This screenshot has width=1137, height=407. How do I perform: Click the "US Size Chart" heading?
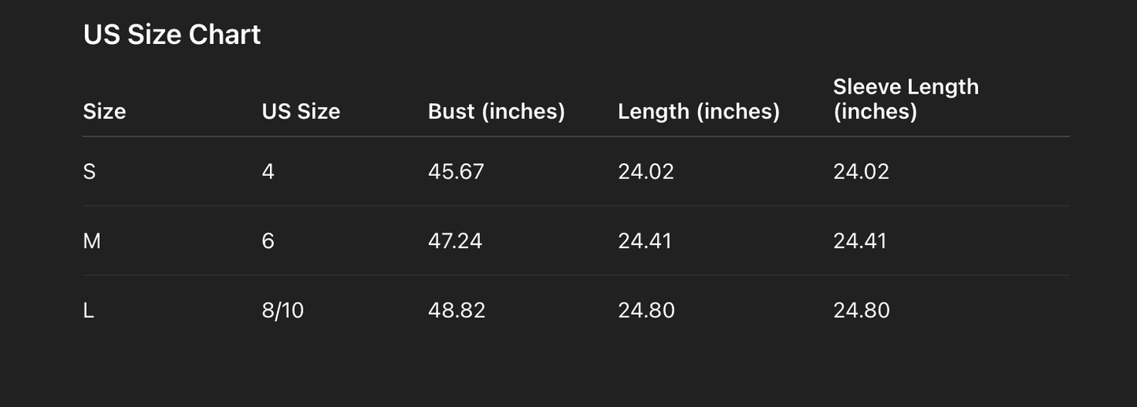point(172,35)
